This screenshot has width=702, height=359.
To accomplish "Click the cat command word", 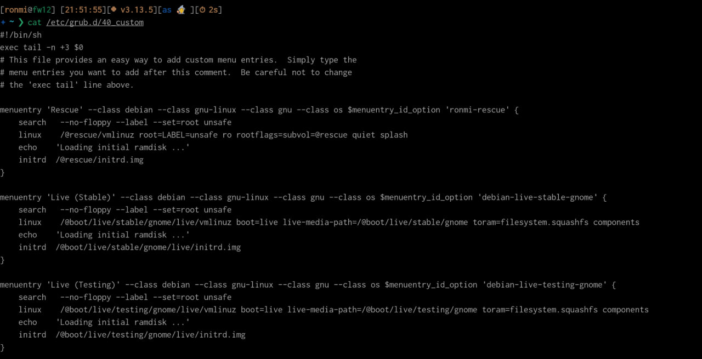I will click(35, 22).
